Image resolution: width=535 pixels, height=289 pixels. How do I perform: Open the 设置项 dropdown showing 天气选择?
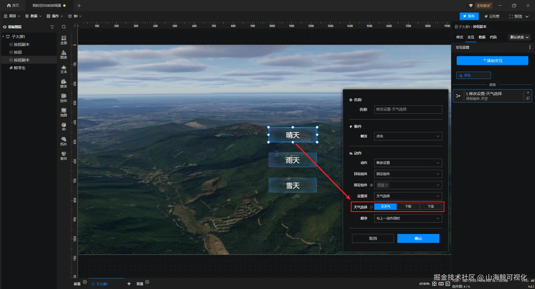click(x=408, y=196)
